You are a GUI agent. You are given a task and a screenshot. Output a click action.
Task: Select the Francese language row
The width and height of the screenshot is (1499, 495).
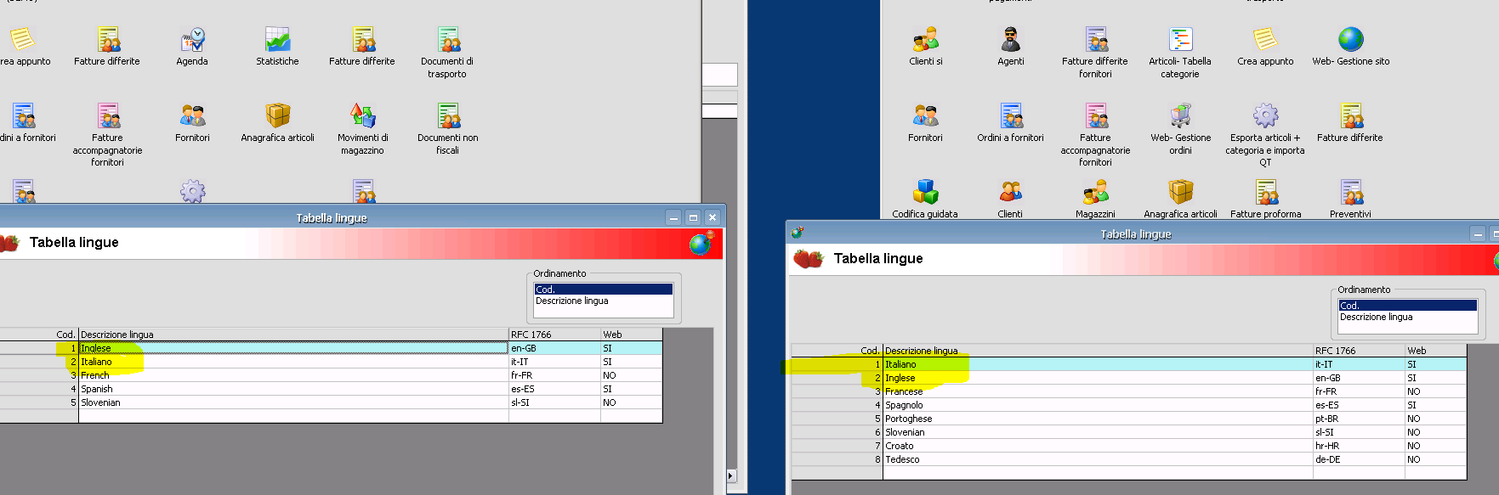coord(1129,391)
